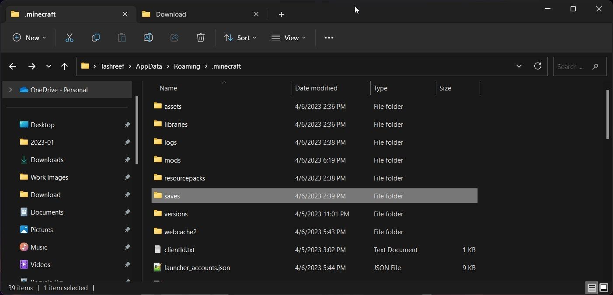The height and width of the screenshot is (295, 613).
Task: Click the file list vertical scrollbar
Action: click(x=608, y=115)
